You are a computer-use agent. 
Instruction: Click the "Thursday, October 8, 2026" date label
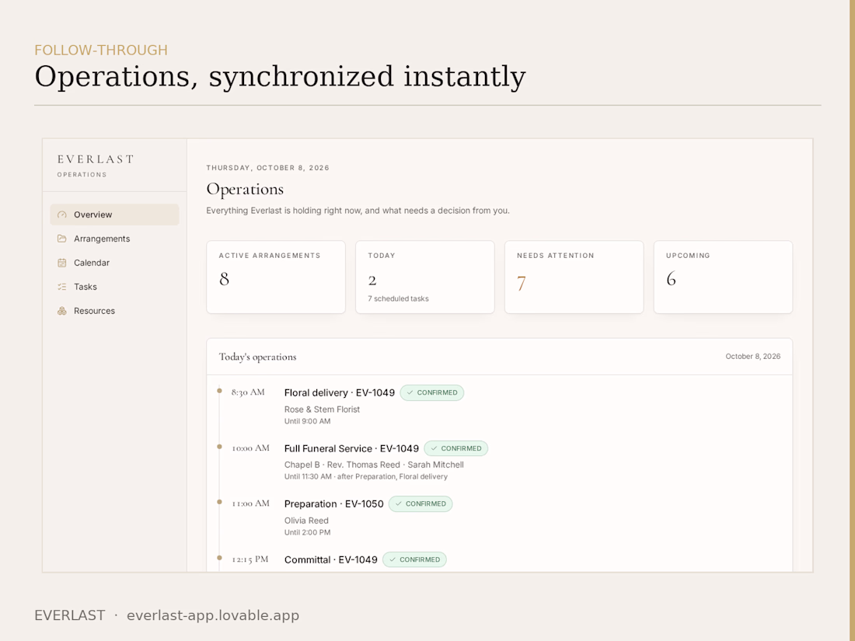pyautogui.click(x=267, y=168)
